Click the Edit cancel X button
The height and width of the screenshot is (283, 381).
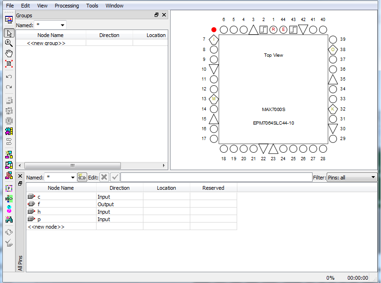tap(104, 177)
